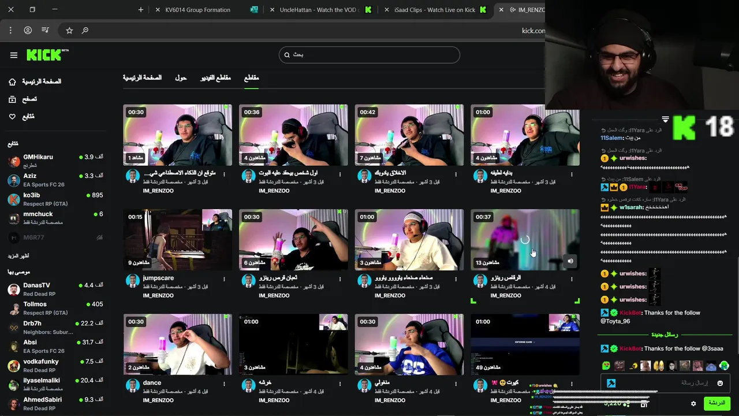Open options menu for بدايه لطيفه clip
739x416 pixels.
(x=572, y=174)
